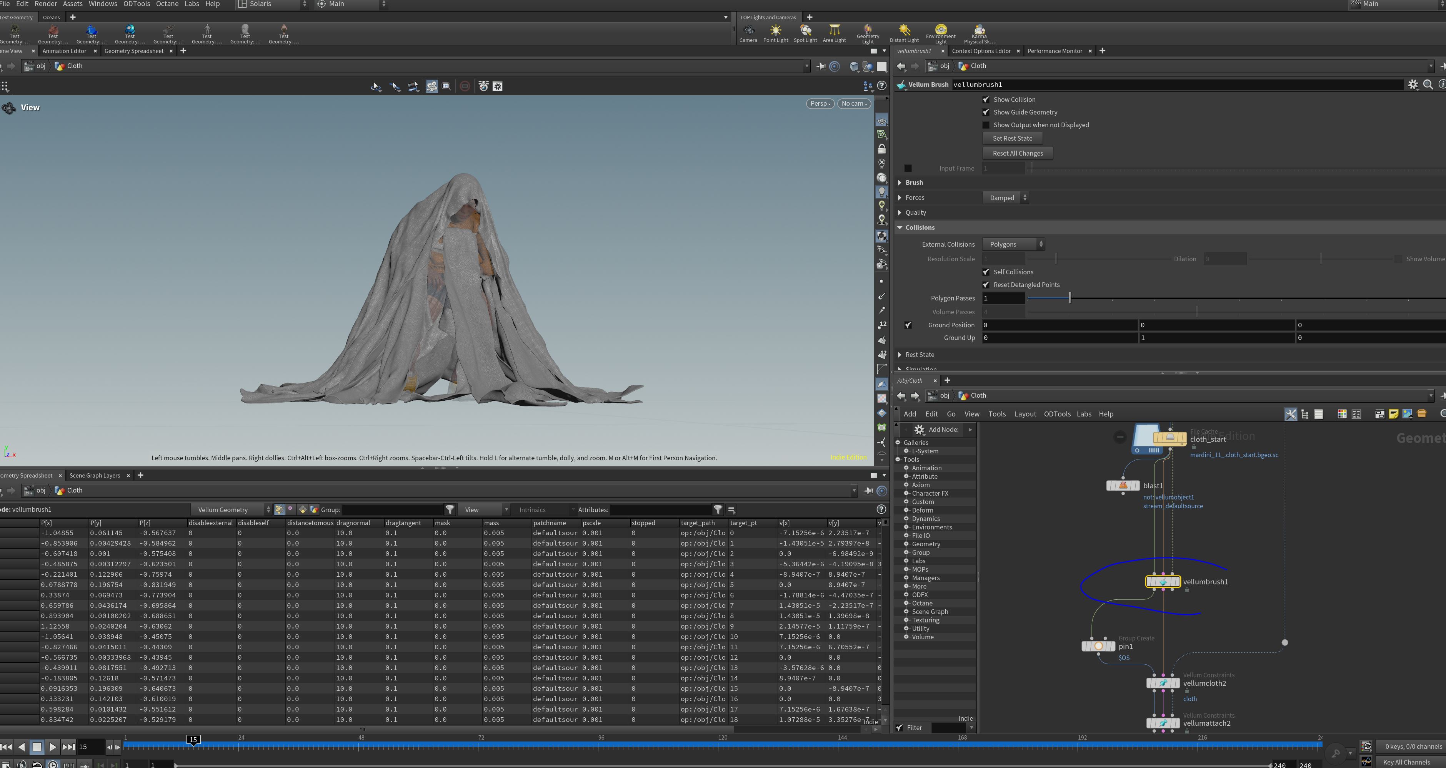Select the vellumcloth2 node in network

pos(1163,683)
